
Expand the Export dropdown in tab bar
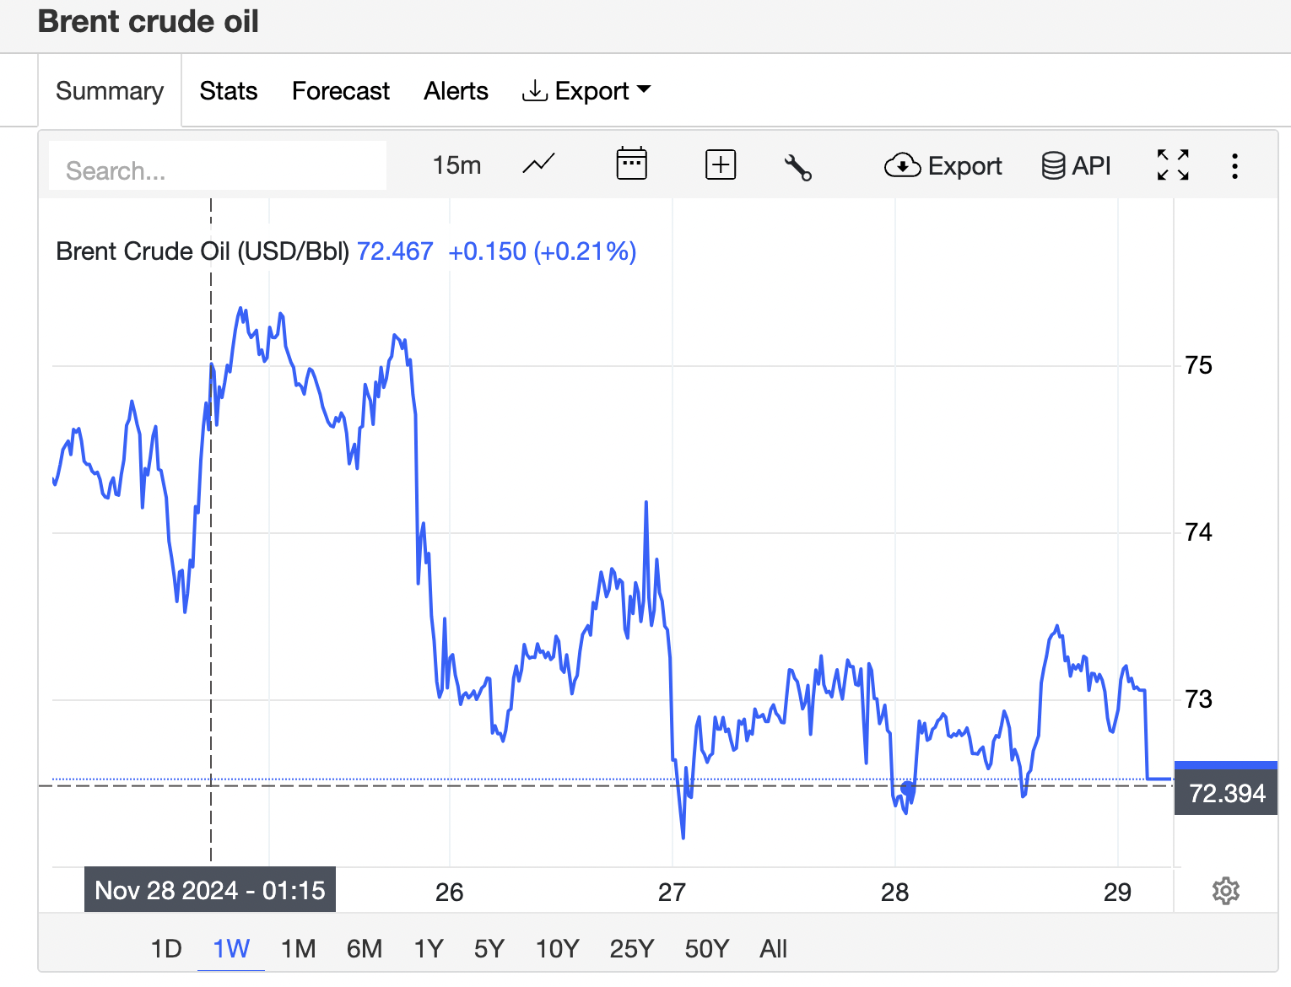point(586,91)
